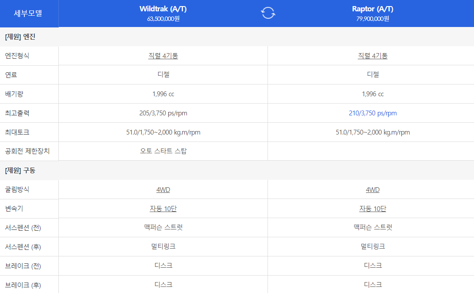Open Wildtrak 4WD drive type link

click(163, 190)
